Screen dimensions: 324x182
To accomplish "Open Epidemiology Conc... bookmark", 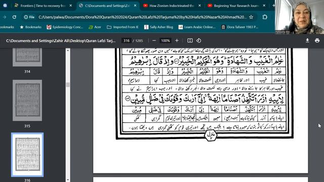I will click(x=65, y=27).
